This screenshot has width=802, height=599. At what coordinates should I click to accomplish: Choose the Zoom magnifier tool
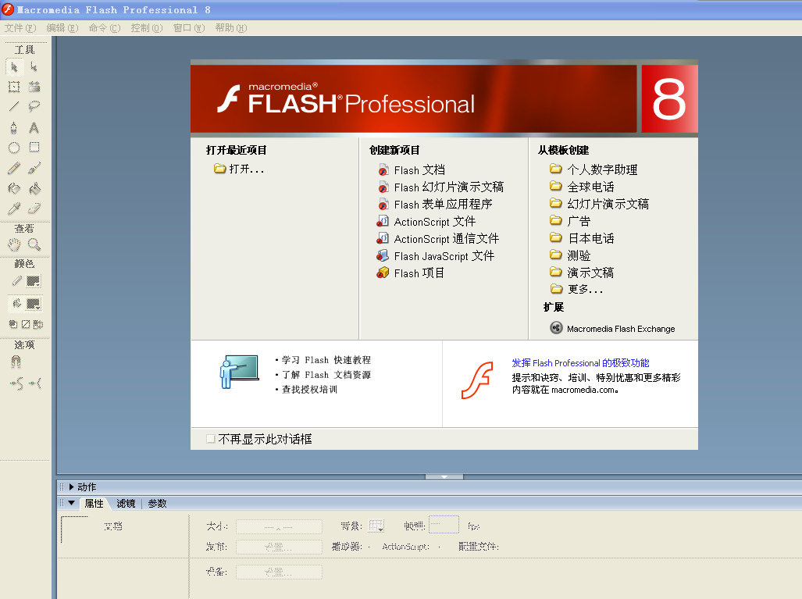coord(34,244)
